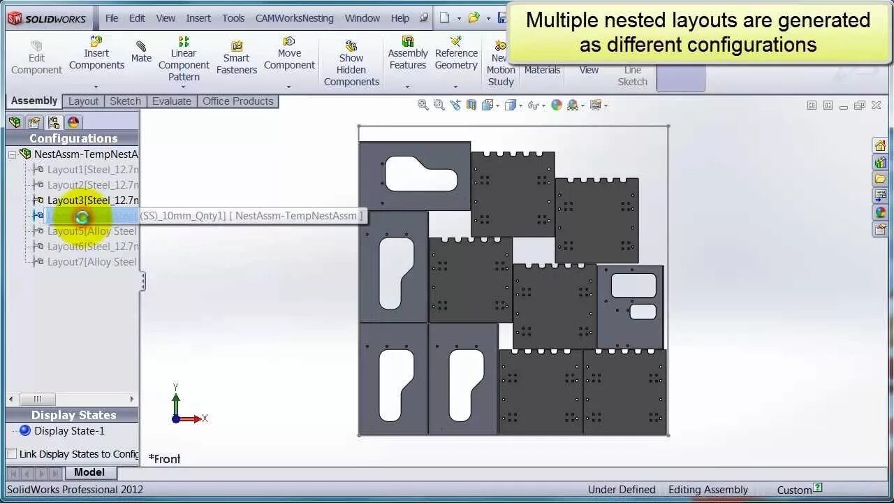
Task: Collapse the NestAssm-TempNestAssm tree node
Action: point(12,154)
